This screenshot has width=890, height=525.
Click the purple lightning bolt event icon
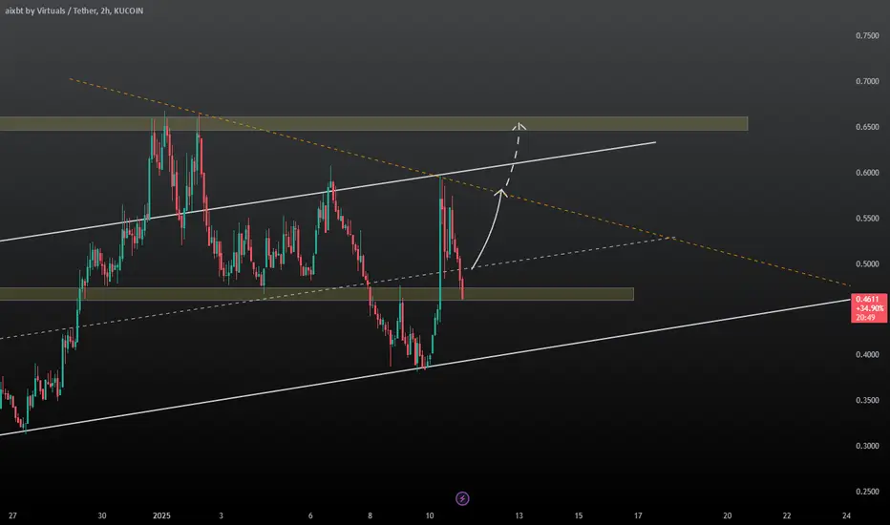462,498
